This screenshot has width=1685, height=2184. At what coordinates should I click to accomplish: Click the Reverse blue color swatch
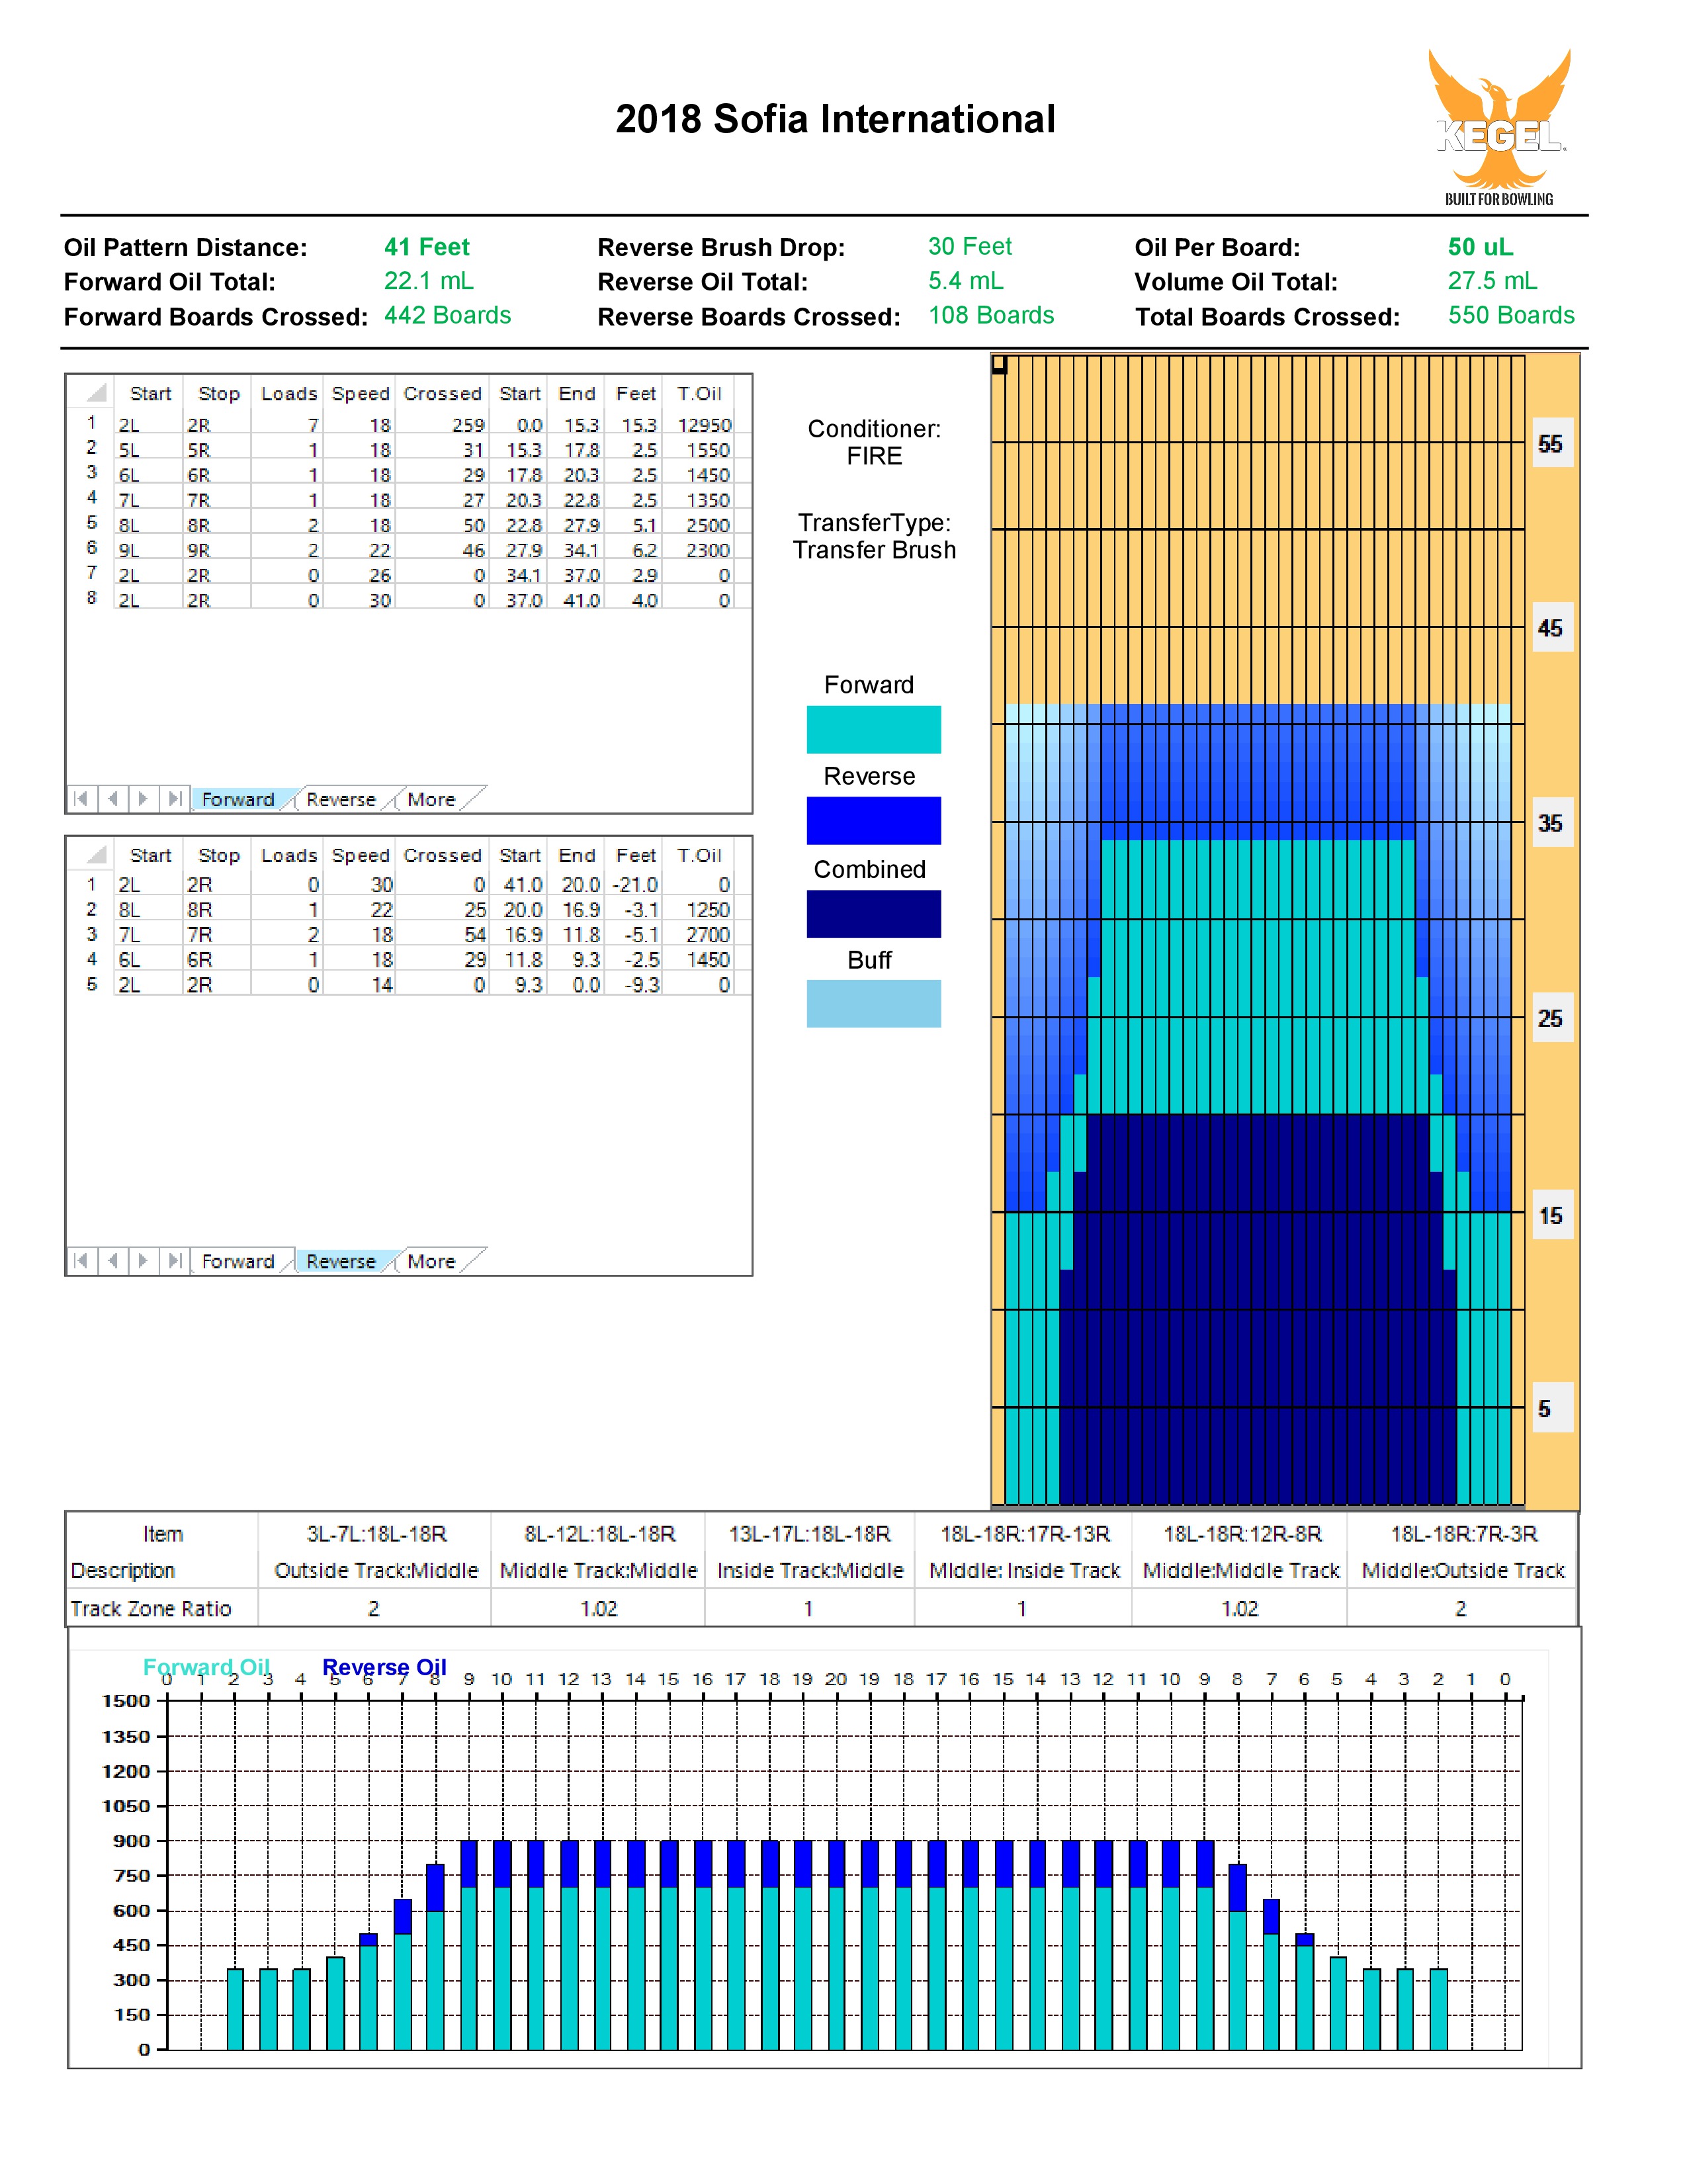click(873, 820)
